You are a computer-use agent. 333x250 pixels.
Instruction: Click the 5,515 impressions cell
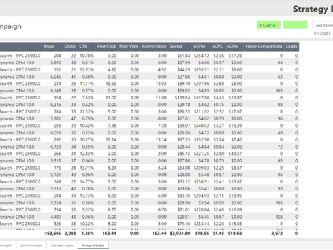[x=55, y=188]
